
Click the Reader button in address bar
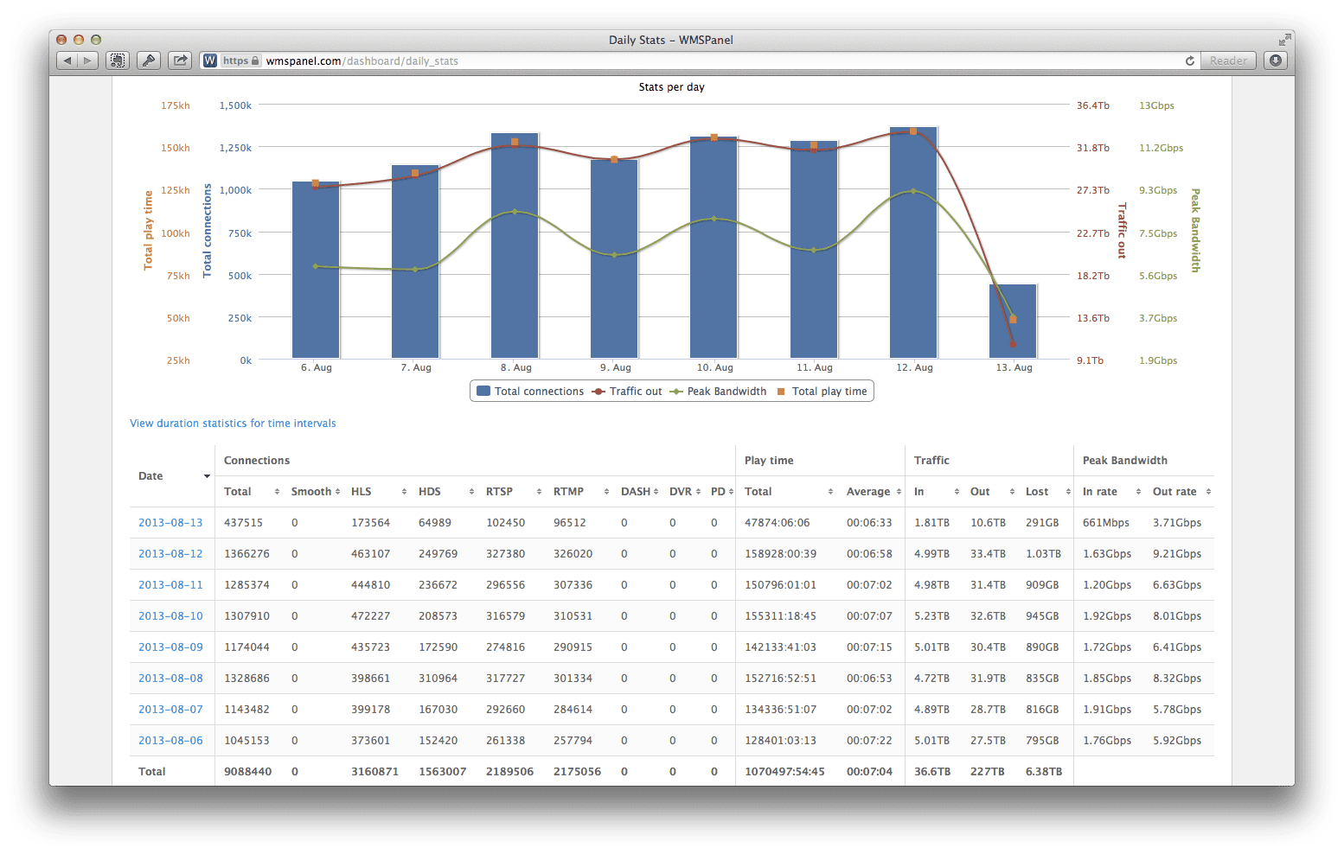[1228, 61]
